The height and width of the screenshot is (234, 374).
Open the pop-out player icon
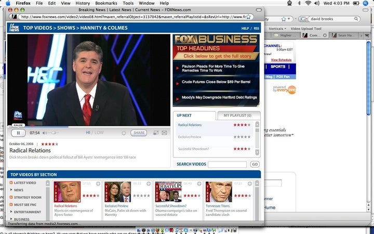pos(156,133)
